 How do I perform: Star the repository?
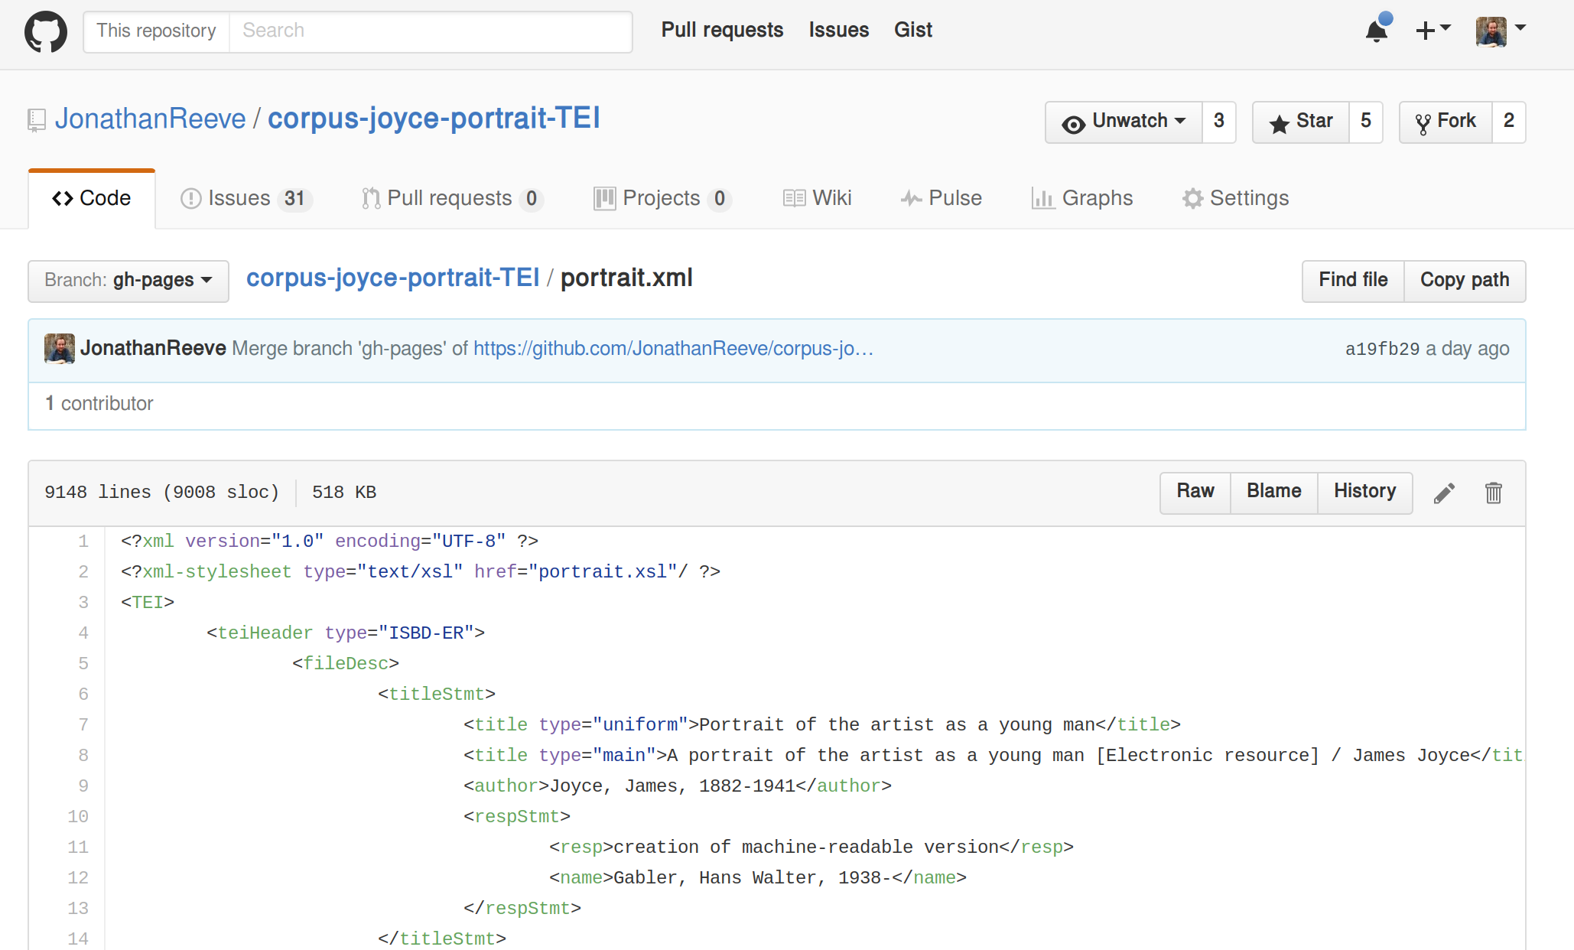1301,122
